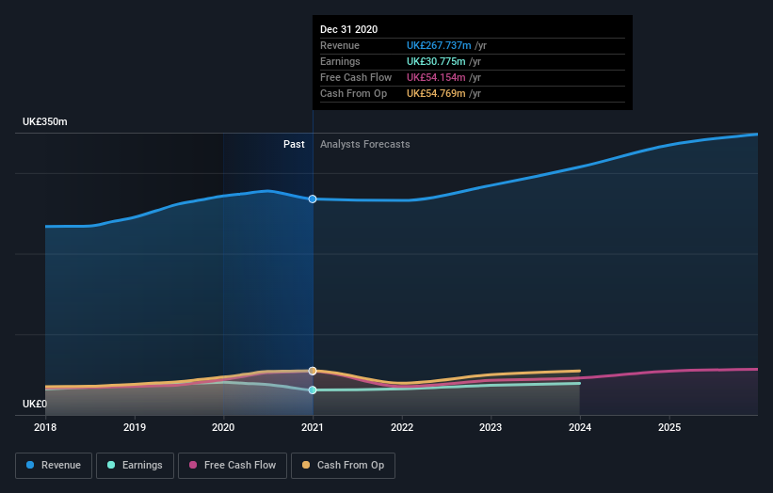The width and height of the screenshot is (773, 493).
Task: Toggle the Revenue legend button
Action: [54, 466]
